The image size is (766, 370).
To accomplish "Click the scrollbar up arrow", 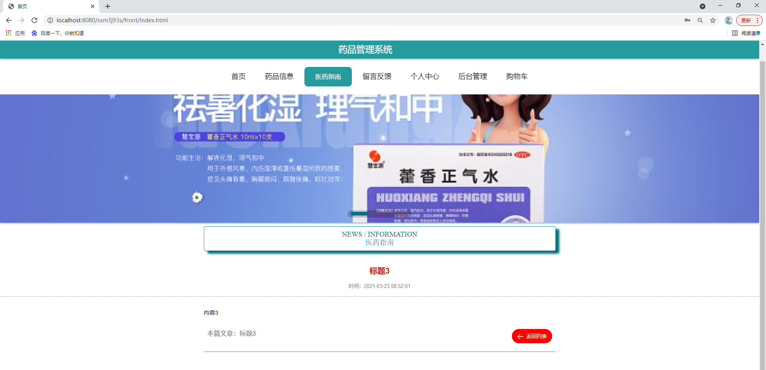I will [762, 44].
